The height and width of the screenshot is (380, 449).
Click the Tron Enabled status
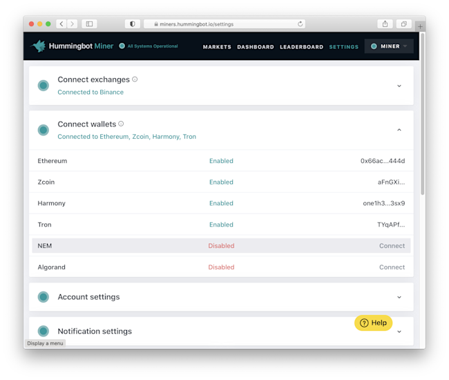(221, 225)
